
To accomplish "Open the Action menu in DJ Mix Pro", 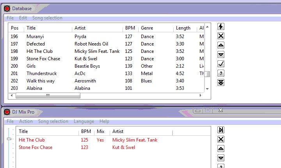I will (26, 121).
